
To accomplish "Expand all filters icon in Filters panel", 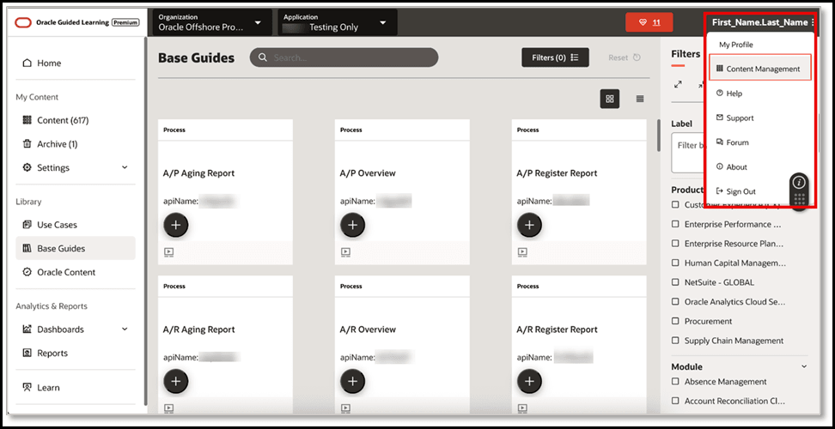I will (x=678, y=85).
